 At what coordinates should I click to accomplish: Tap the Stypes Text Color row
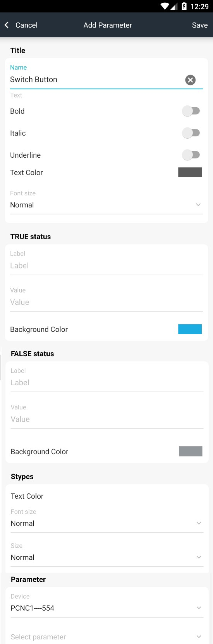click(x=107, y=496)
